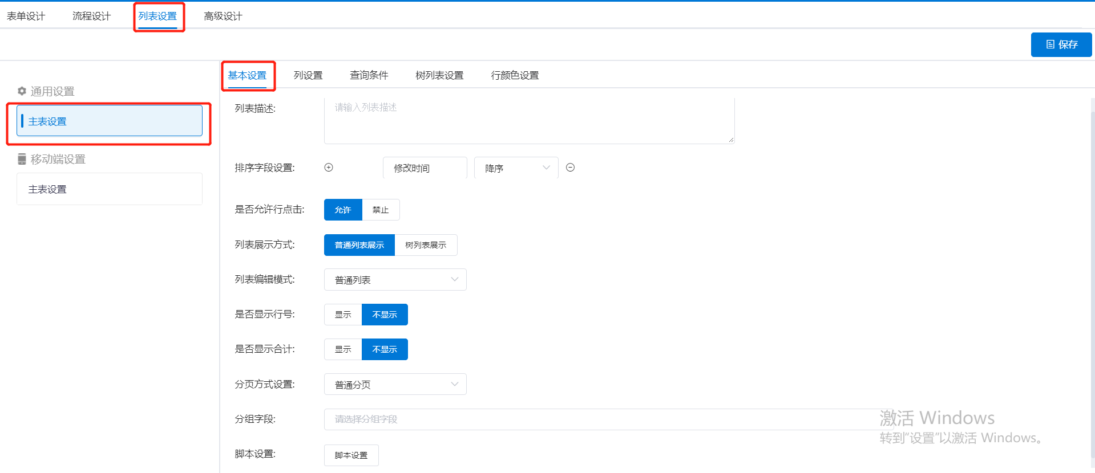Open the 树列表设置 sub-tab

coord(439,75)
